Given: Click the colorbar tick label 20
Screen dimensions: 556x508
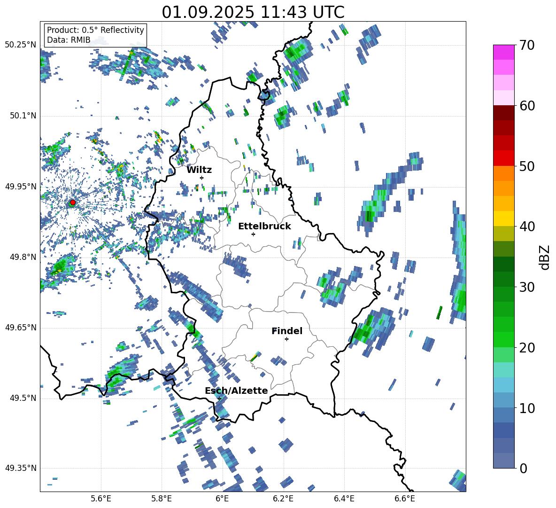Looking at the screenshot, I should 527,348.
